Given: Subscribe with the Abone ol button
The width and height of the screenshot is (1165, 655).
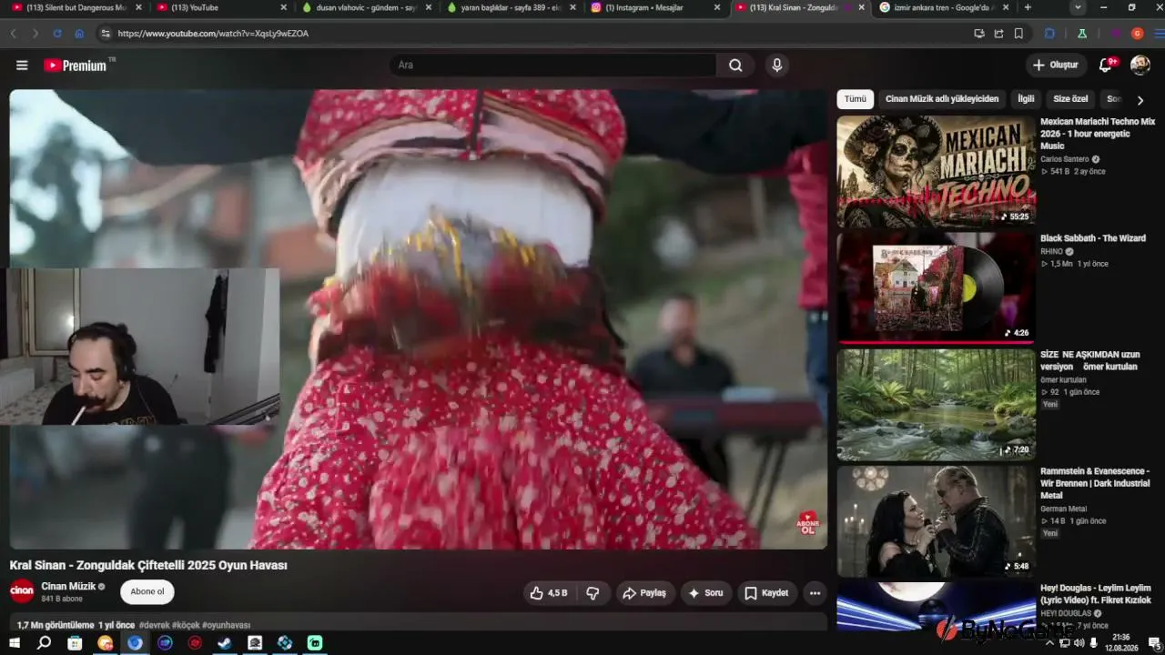Looking at the screenshot, I should 147,592.
